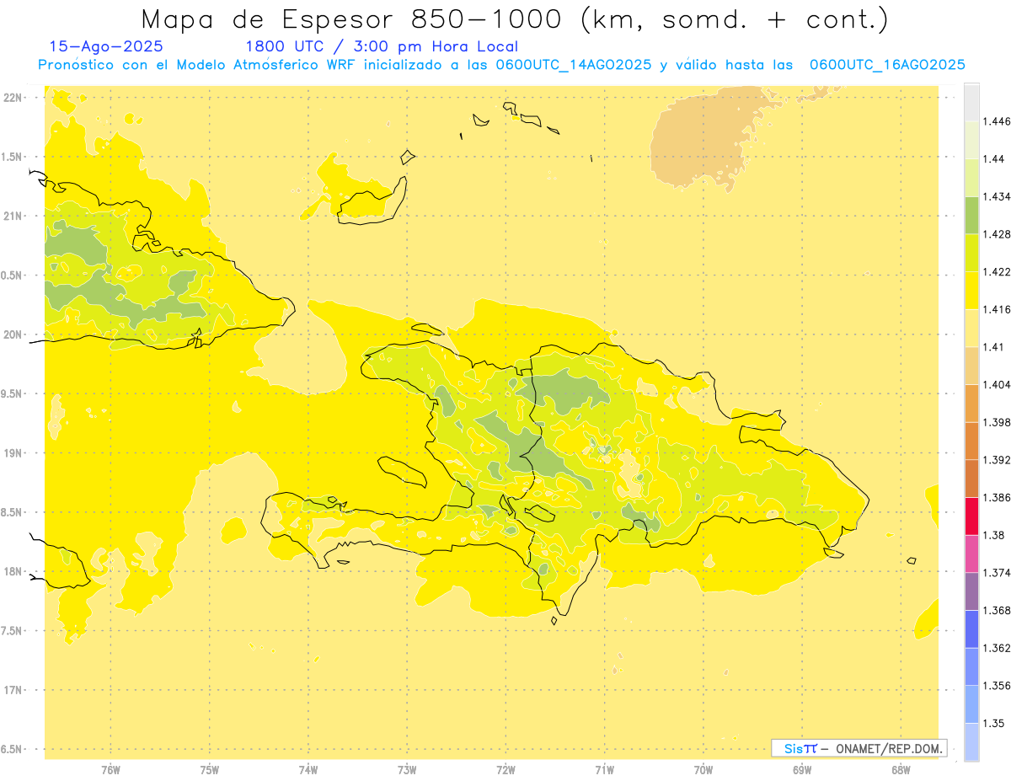Image resolution: width=1011 pixels, height=781 pixels.
Task: Click the valid-until time '0600UTC_16AGO2025'
Action: (887, 65)
